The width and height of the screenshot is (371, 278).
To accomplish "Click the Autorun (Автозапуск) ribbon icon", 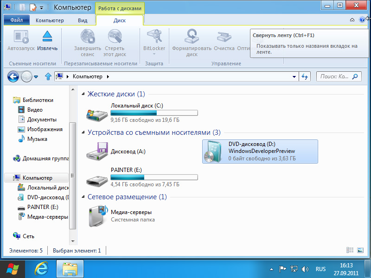I will tap(21, 37).
